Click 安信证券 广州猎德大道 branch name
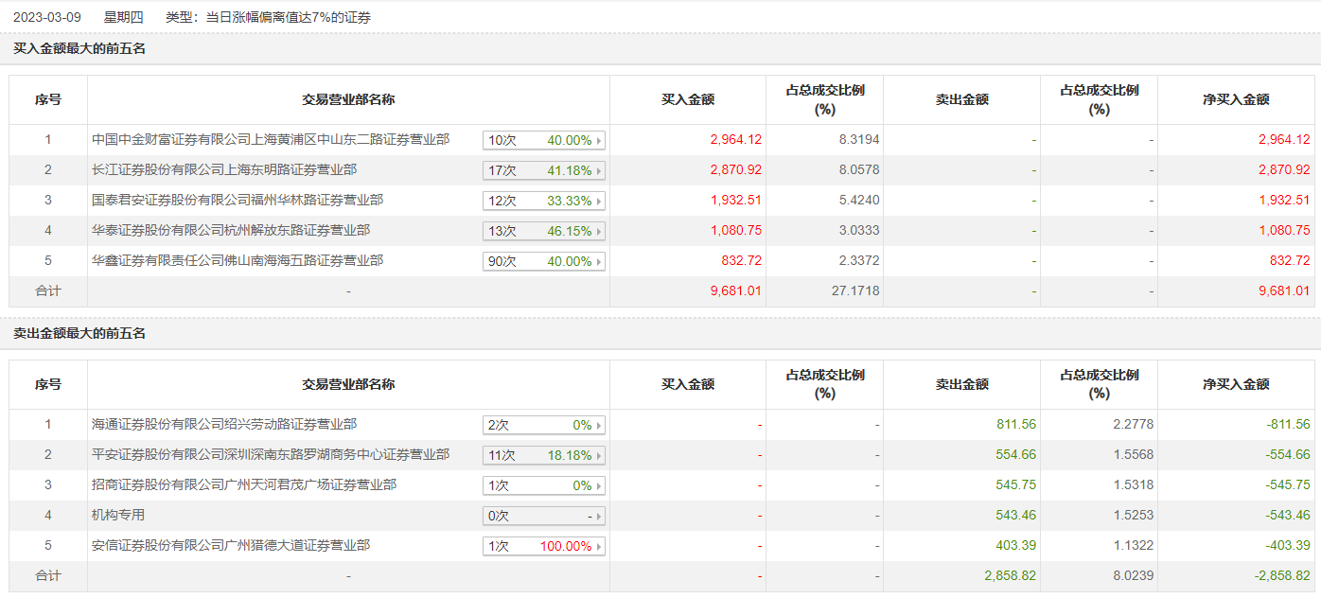This screenshot has width=1321, height=598. point(231,546)
